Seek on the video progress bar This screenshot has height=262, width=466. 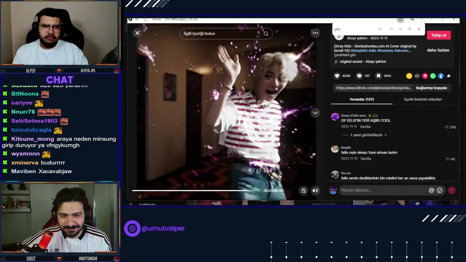(x=196, y=190)
